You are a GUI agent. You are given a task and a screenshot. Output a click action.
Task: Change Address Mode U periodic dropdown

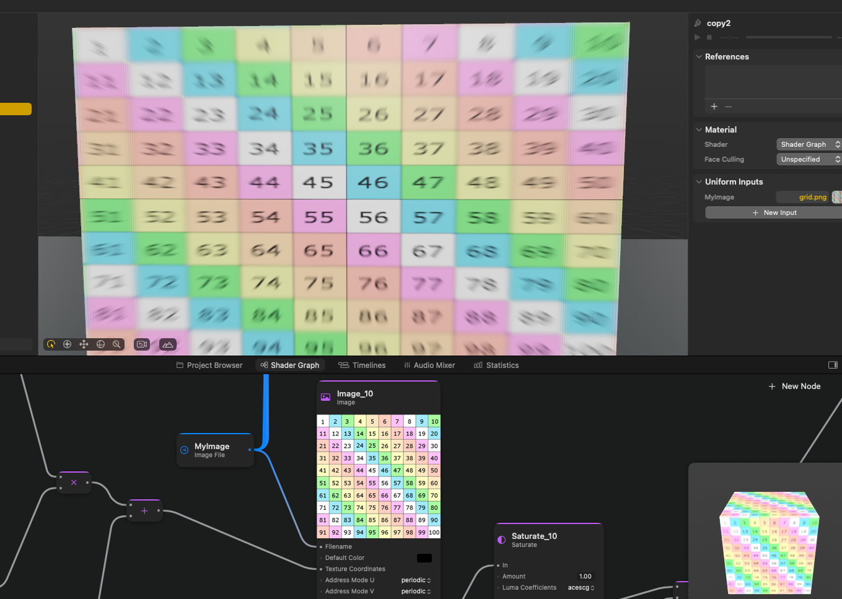(x=416, y=580)
